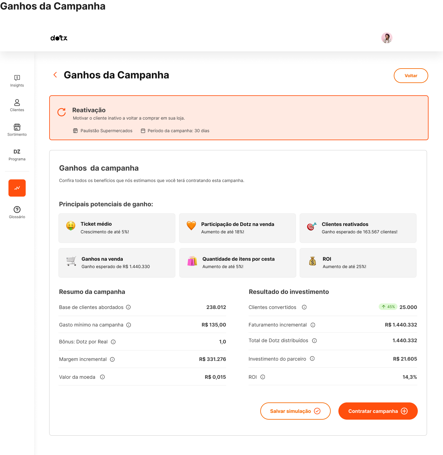Click the 14,3% ROI value
443x455 pixels.
pos(410,377)
